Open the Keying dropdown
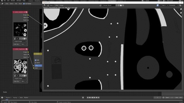The height and width of the screenshot is (103, 184). 16,98
